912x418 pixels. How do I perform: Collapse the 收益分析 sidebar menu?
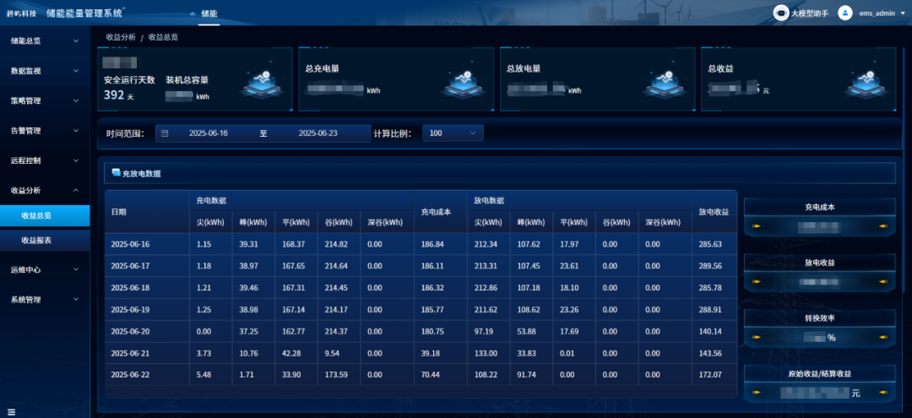(45, 190)
